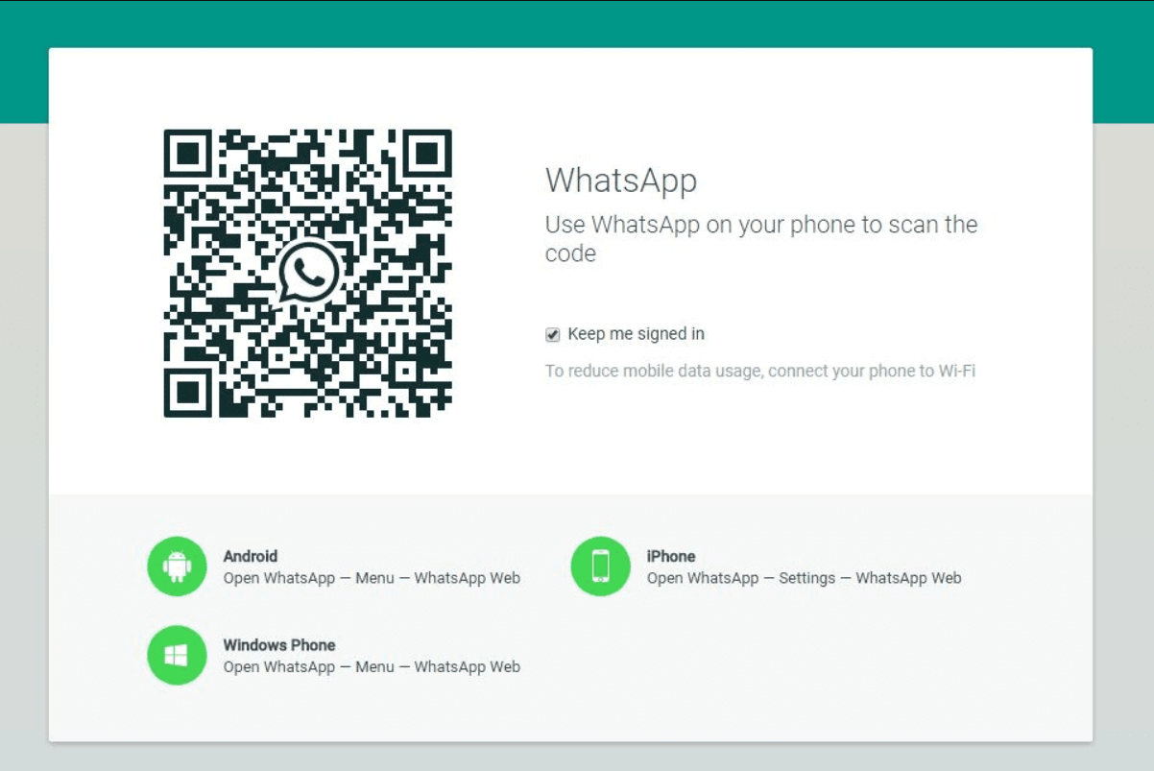Click the "Keep me signed in" label text

click(x=636, y=334)
